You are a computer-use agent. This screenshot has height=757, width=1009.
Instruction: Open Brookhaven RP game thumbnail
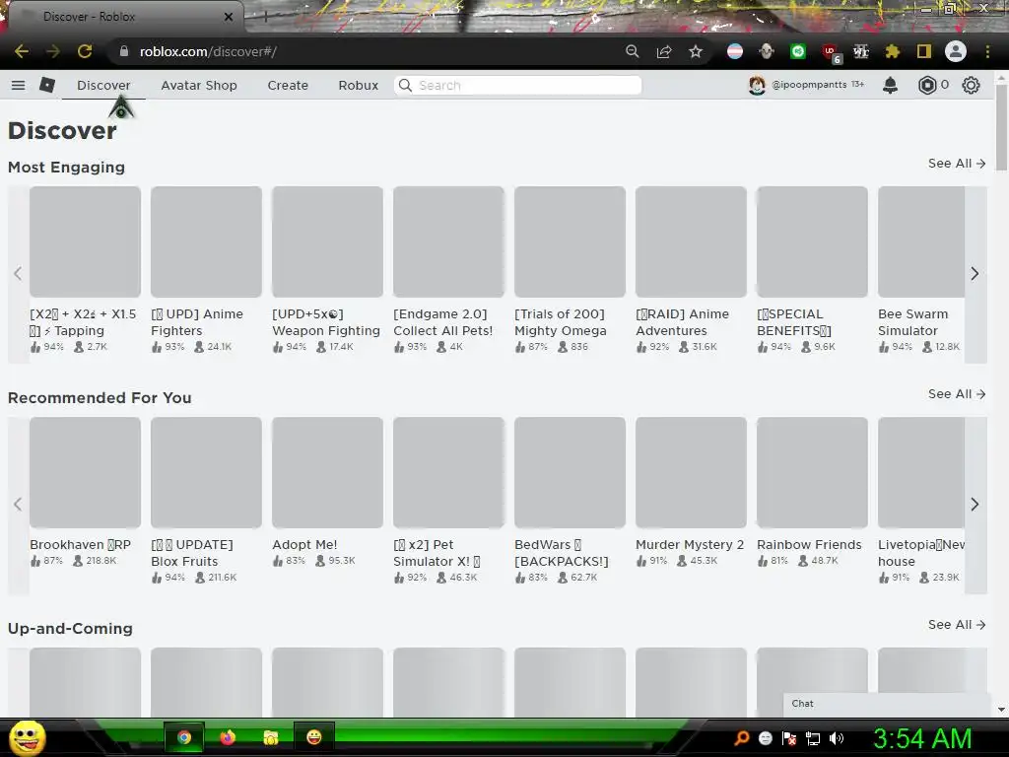pyautogui.click(x=85, y=472)
